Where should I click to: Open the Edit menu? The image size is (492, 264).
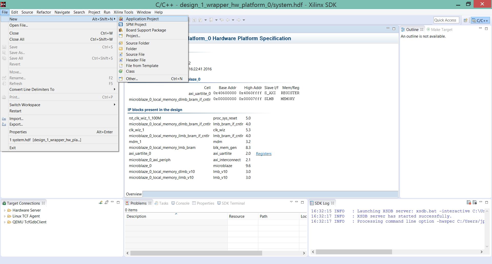click(15, 12)
